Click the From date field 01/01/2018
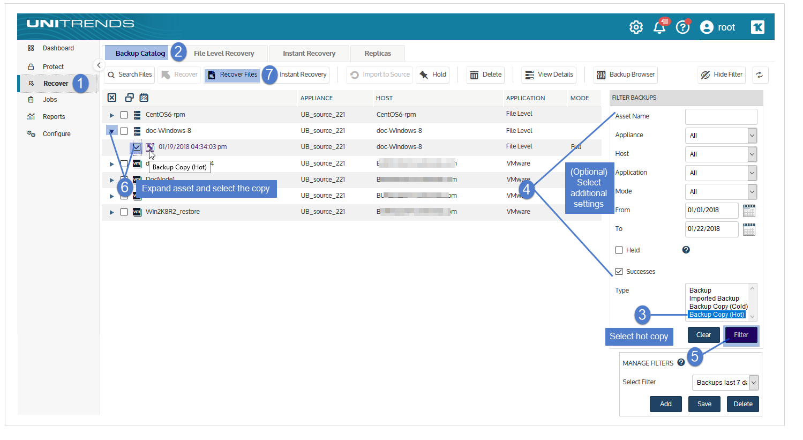The image size is (803, 440). (x=711, y=211)
